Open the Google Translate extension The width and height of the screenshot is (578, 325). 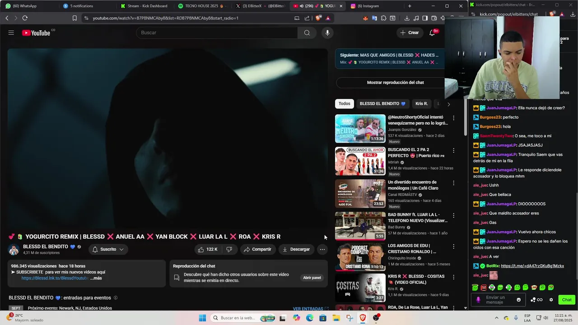[x=374, y=18]
